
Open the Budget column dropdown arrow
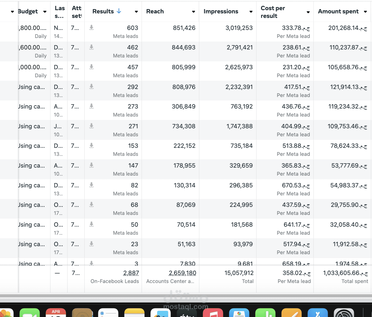[45, 12]
